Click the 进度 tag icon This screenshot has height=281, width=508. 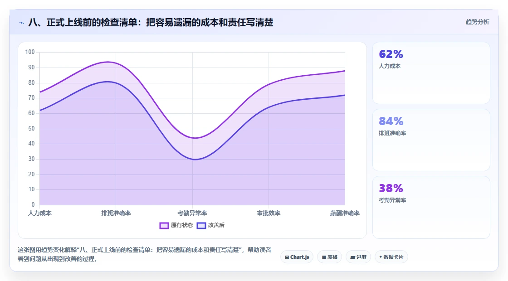click(x=352, y=257)
